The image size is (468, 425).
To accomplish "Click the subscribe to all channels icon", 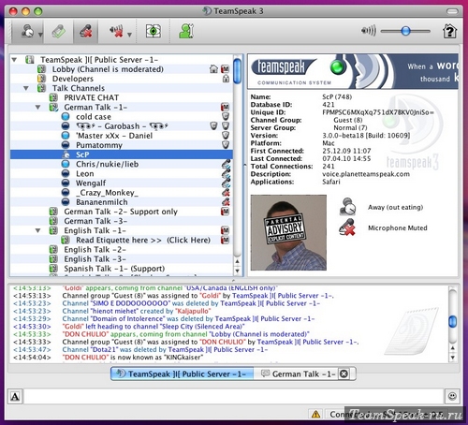I will pos(154,31).
